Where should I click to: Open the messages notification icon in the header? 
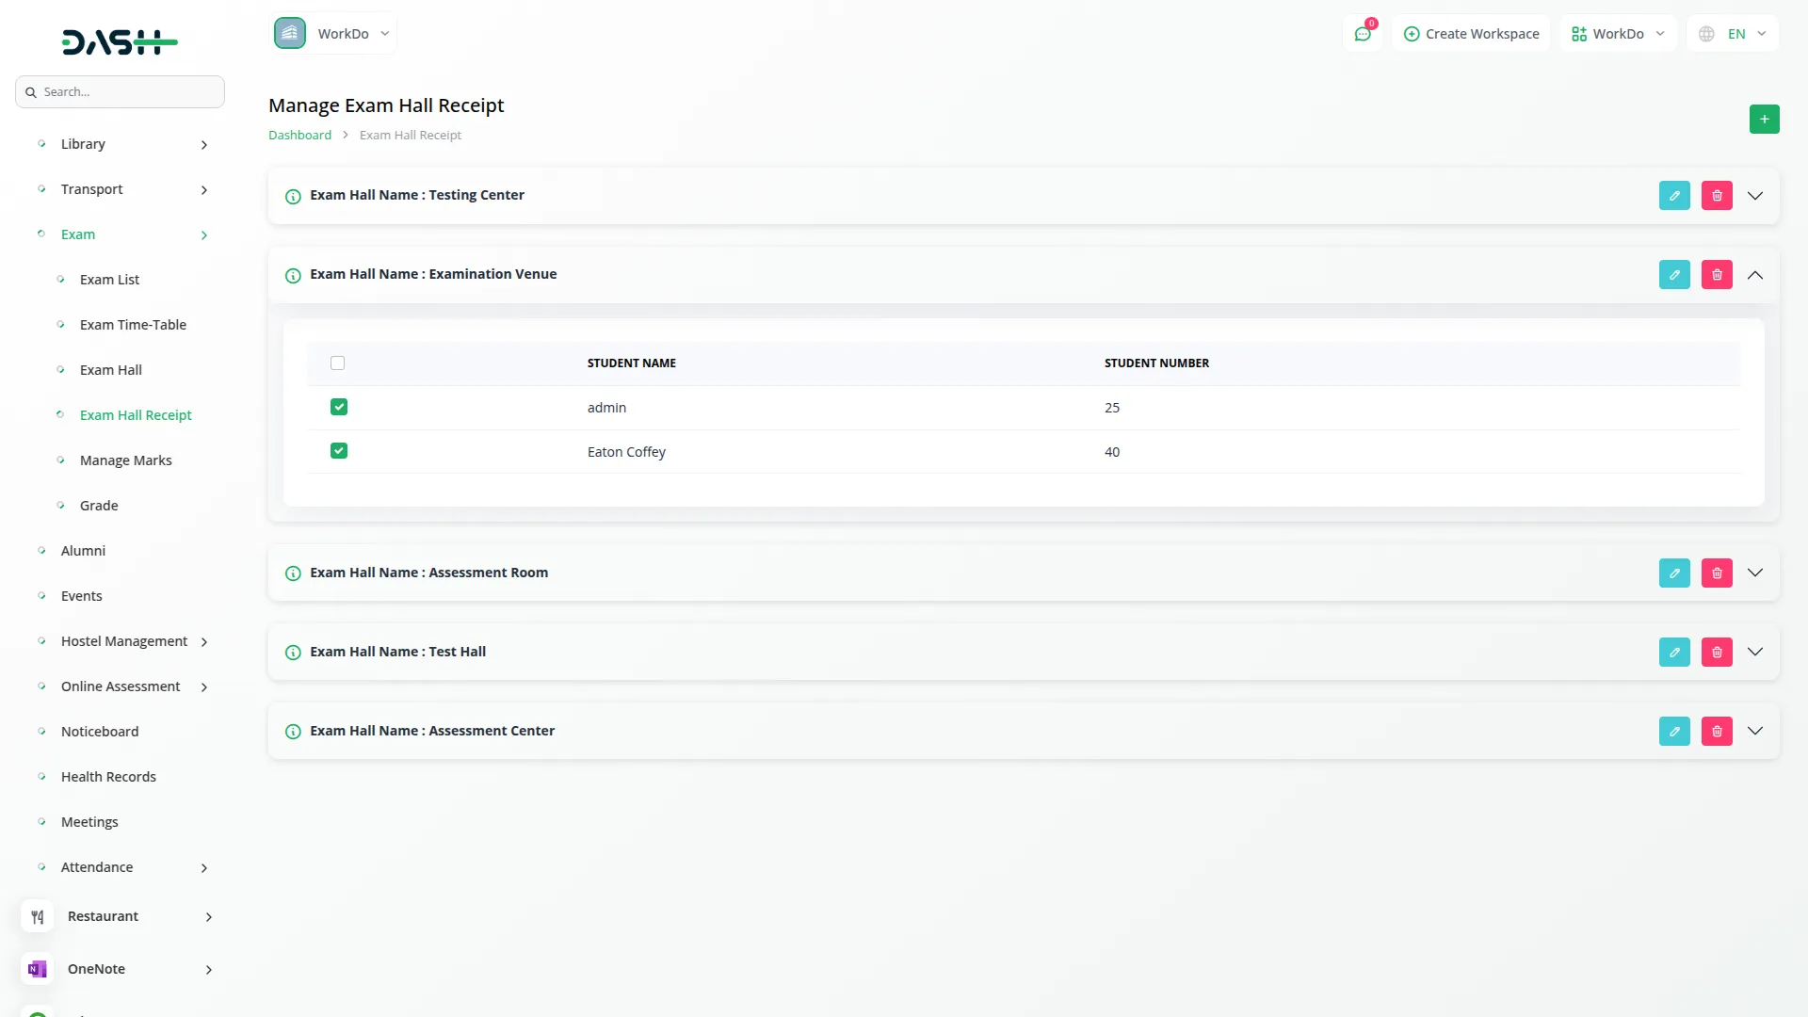(x=1363, y=33)
